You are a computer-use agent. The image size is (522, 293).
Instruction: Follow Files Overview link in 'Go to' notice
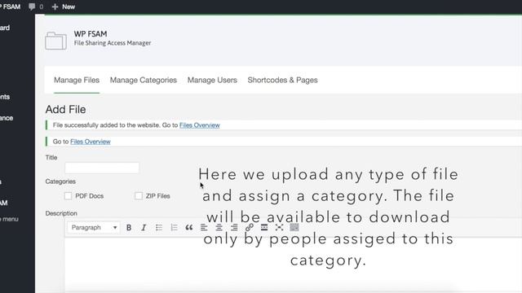click(91, 142)
